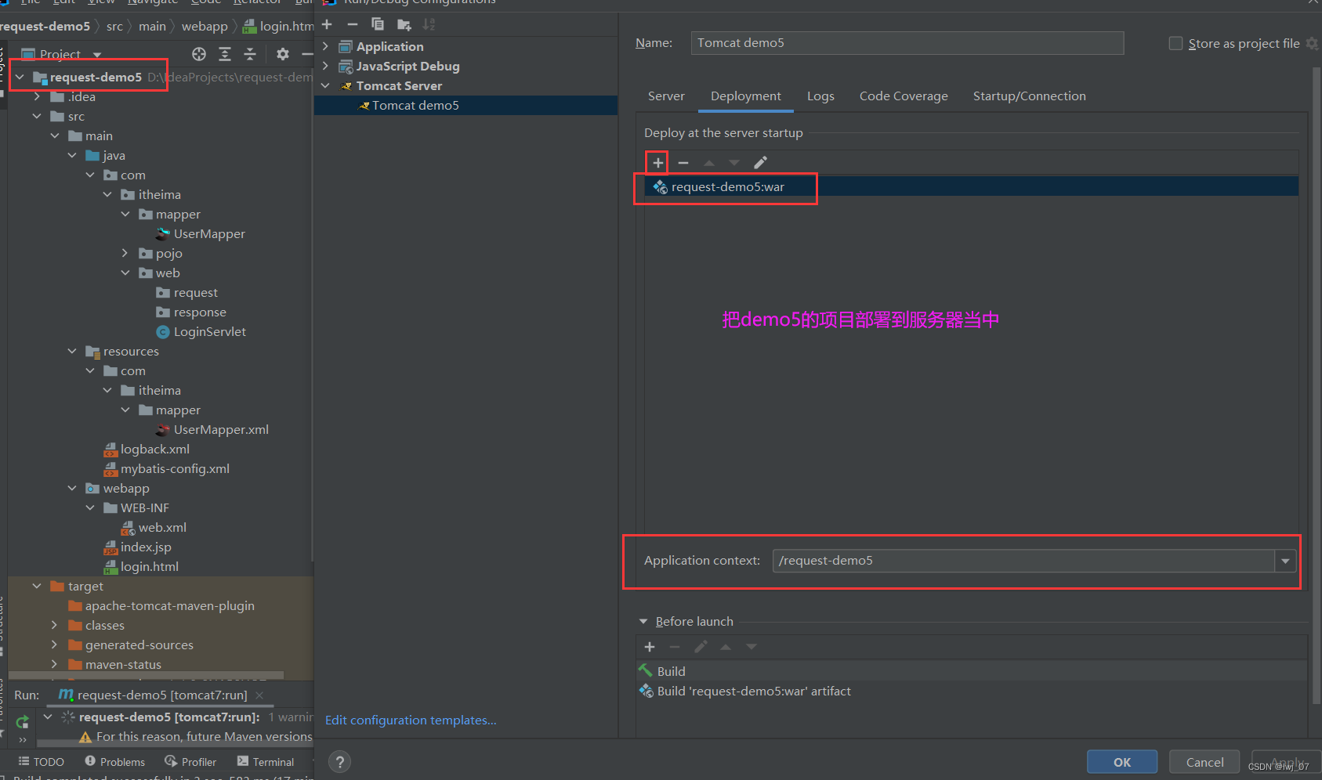
Task: Collapse the target folder
Action: click(x=37, y=586)
